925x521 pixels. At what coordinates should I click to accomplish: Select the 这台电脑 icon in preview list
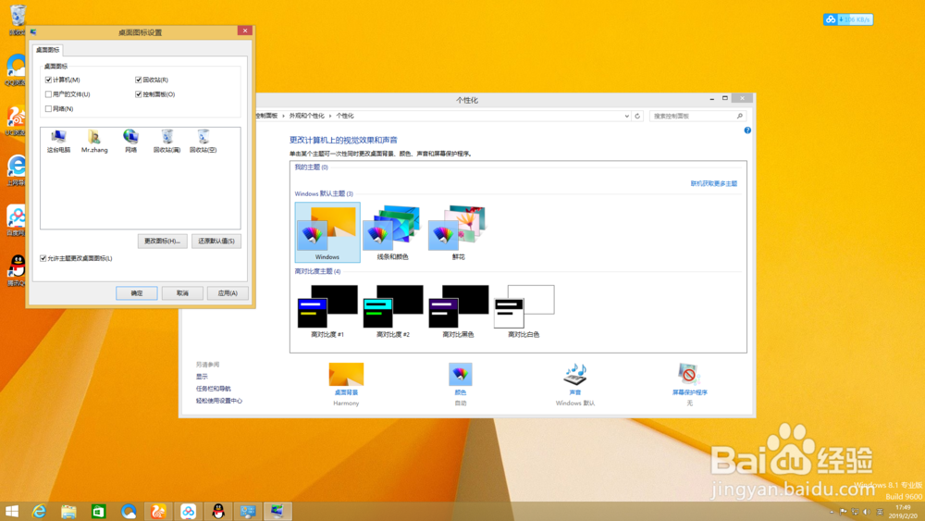click(x=58, y=142)
